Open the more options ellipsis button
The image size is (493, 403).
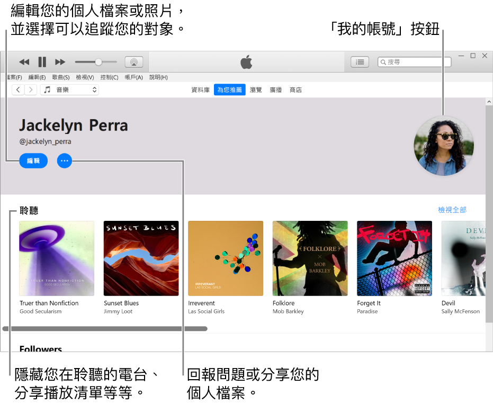pos(65,161)
